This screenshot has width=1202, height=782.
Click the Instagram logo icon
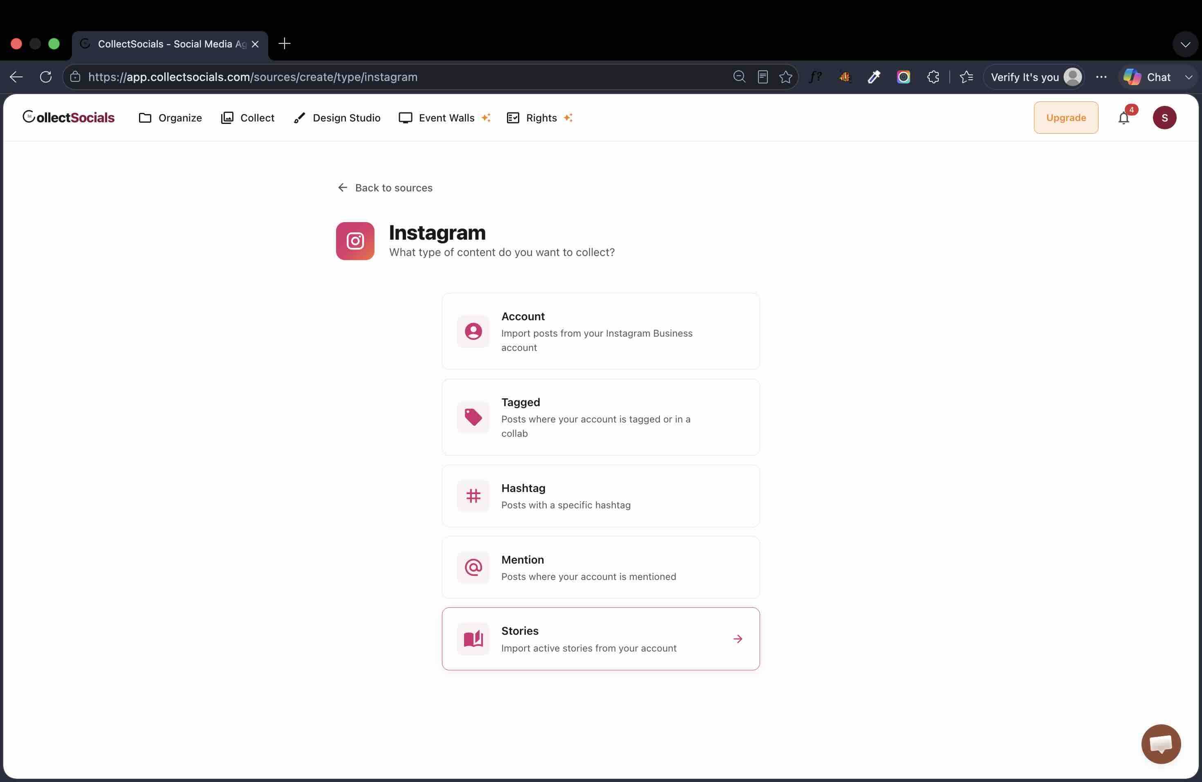pyautogui.click(x=355, y=241)
